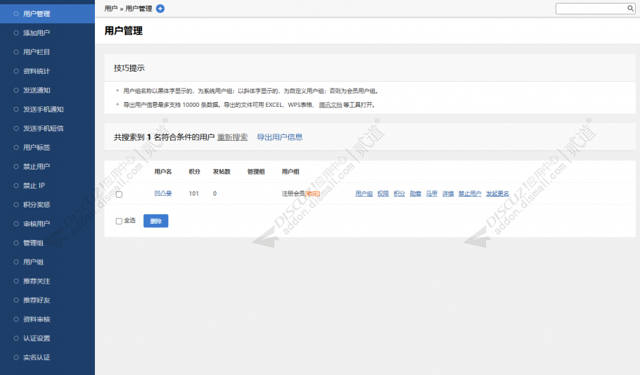Image resolution: width=640 pixels, height=375 pixels.
Task: Open sidebar item 禁止 IP
Action: click(47, 186)
